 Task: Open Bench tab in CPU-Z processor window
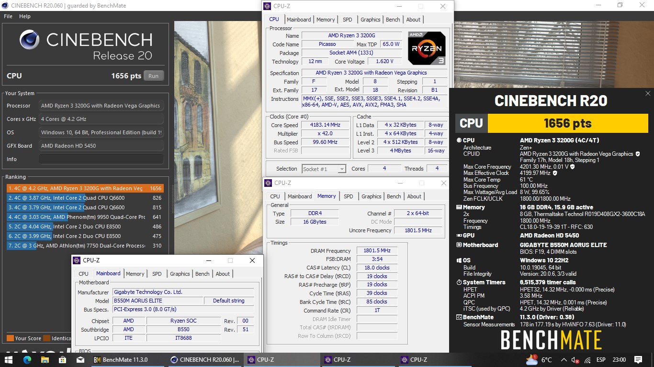coord(393,20)
